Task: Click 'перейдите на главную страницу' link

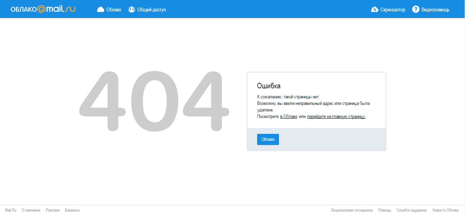Action: tap(336, 117)
